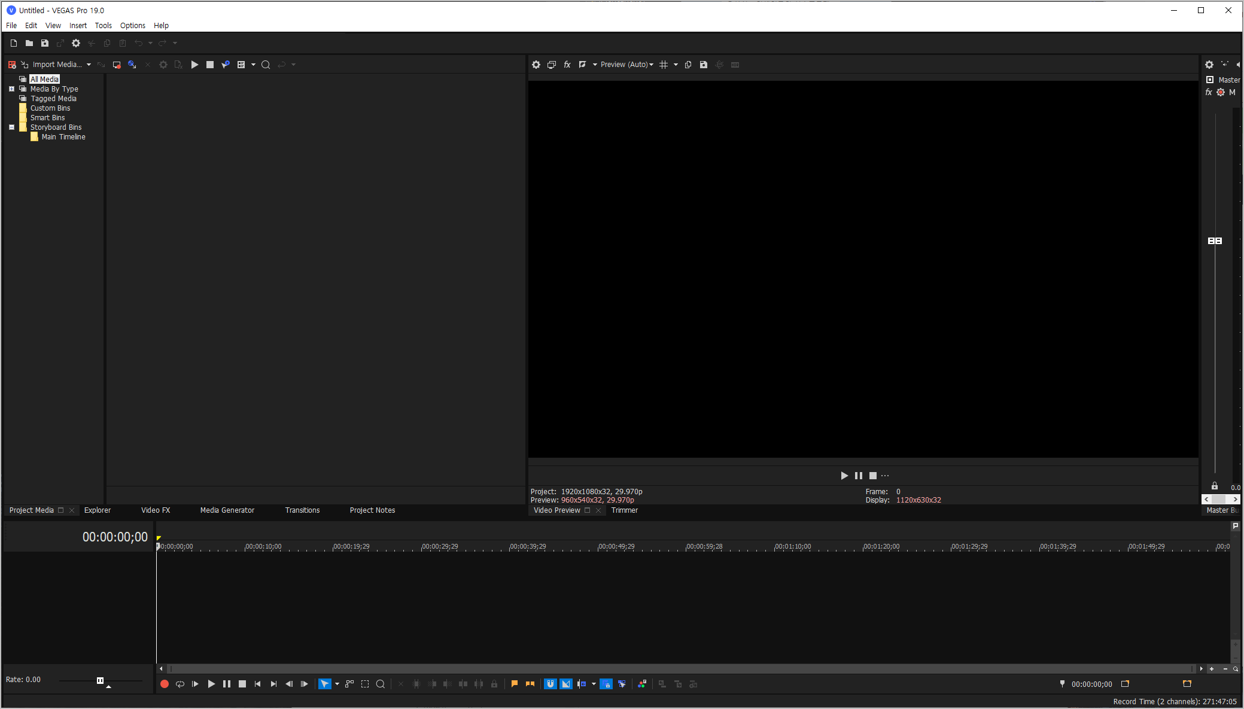Image resolution: width=1244 pixels, height=709 pixels.
Task: Click the timeline Record button
Action: (165, 684)
